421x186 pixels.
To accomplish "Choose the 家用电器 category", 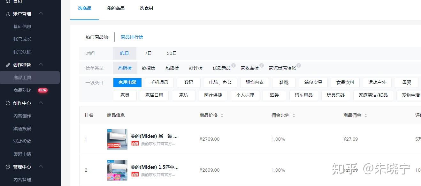I will [x=127, y=82].
